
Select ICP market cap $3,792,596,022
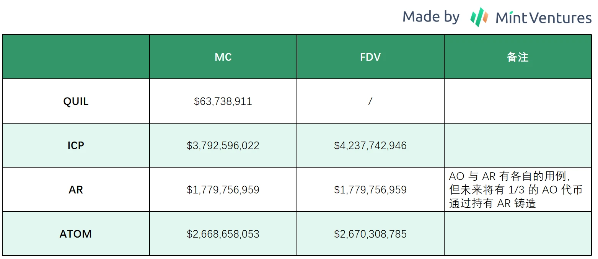(223, 145)
